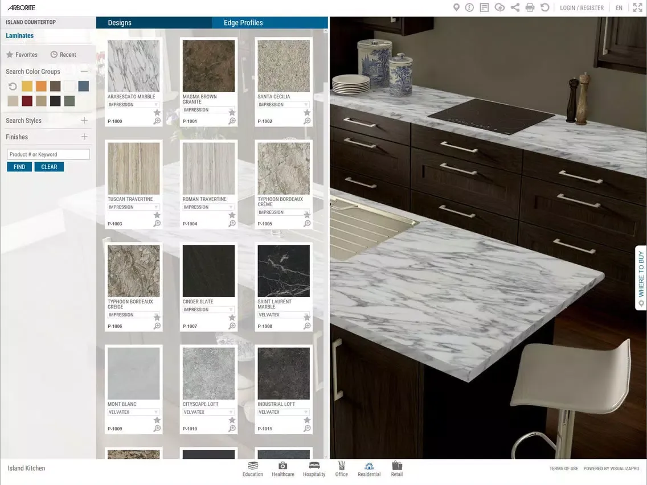The height and width of the screenshot is (485, 647).
Task: Select dark red color group swatch
Action: tap(27, 101)
